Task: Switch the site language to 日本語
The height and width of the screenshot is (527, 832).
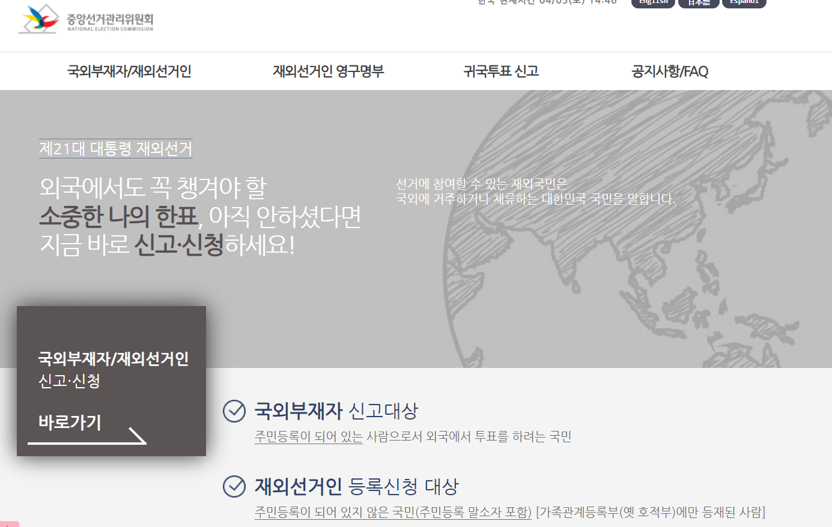Action: [x=699, y=2]
